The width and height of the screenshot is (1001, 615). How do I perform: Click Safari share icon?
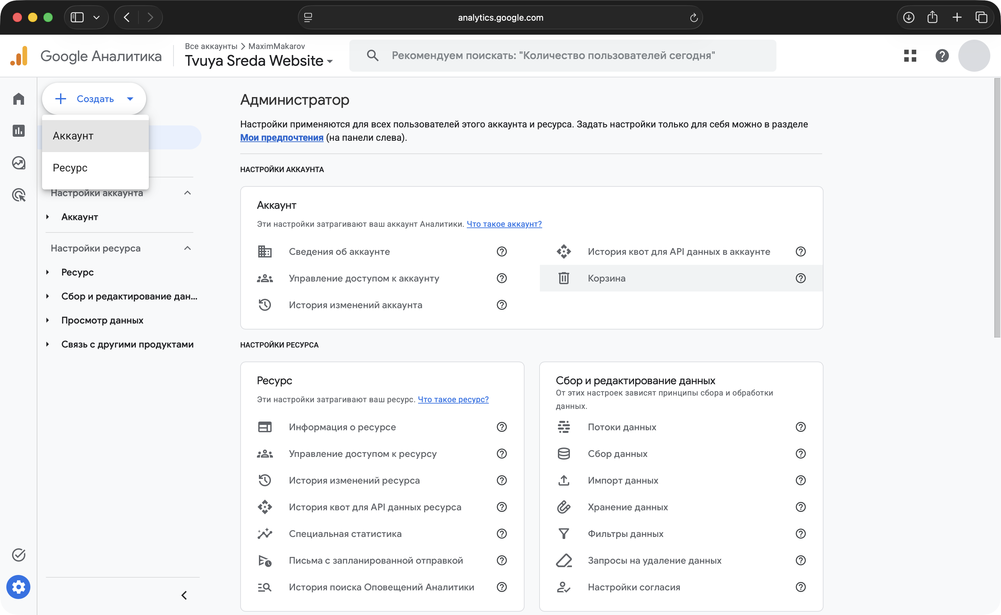pyautogui.click(x=932, y=17)
